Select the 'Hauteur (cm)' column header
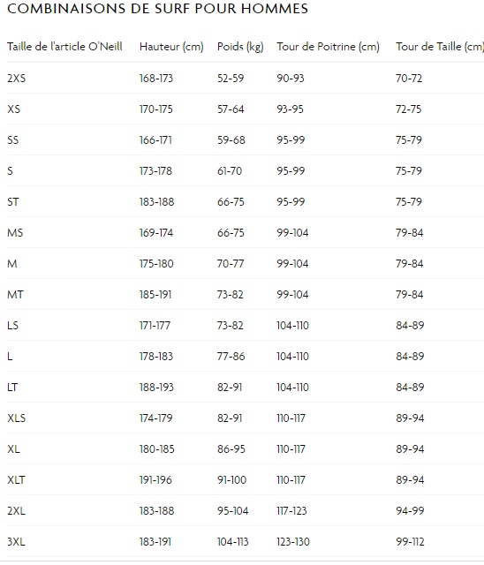Viewport: 484px width, 565px height. pos(171,47)
